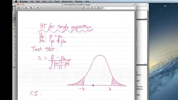Close the Preview window
The height and width of the screenshot is (100, 178).
(x=18, y=4)
